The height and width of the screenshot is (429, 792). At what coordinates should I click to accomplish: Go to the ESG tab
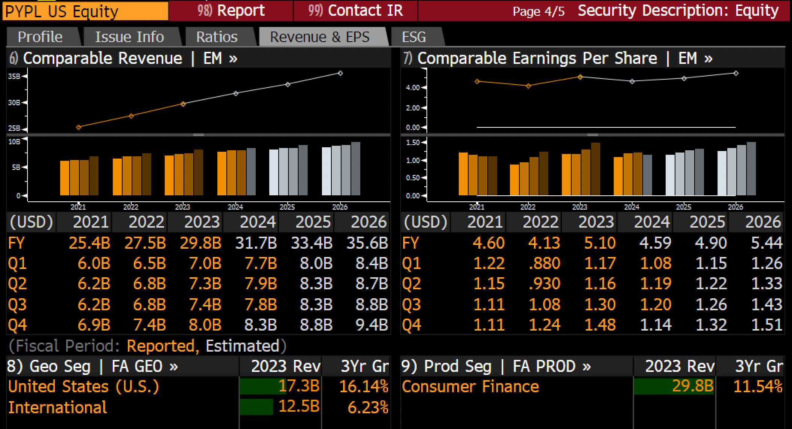(x=414, y=37)
